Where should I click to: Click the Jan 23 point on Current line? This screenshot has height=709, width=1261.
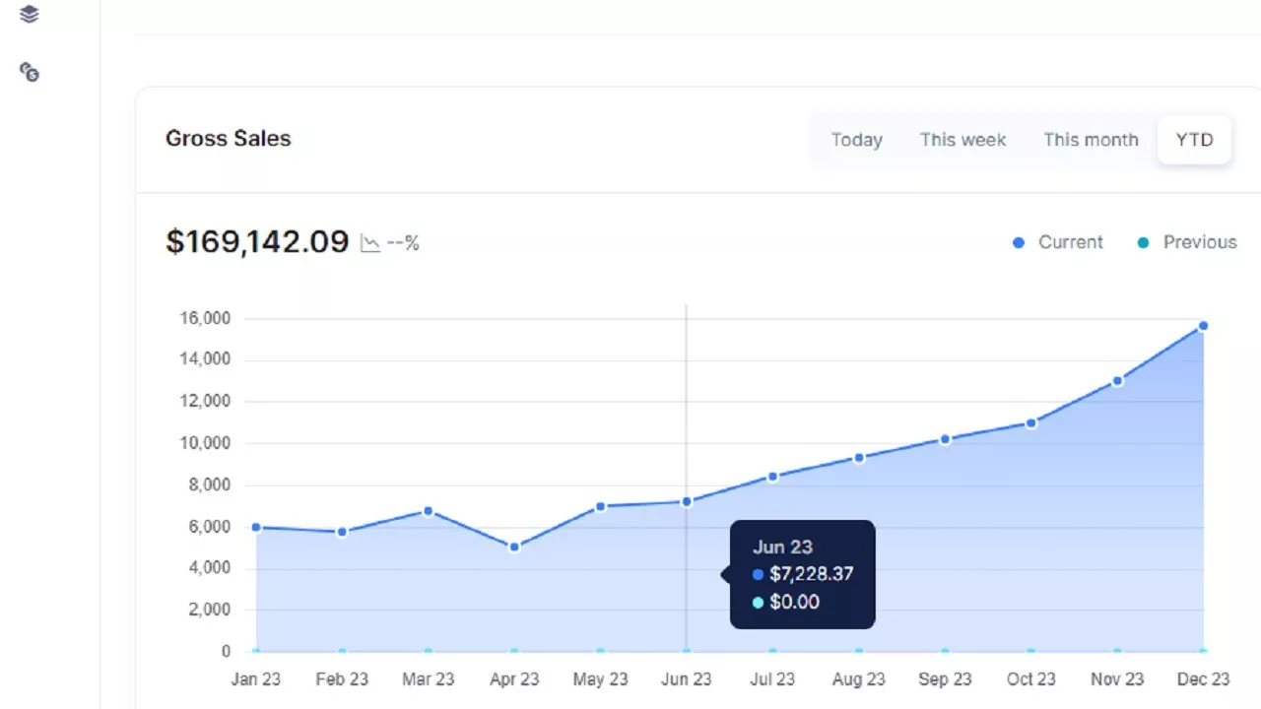256,528
